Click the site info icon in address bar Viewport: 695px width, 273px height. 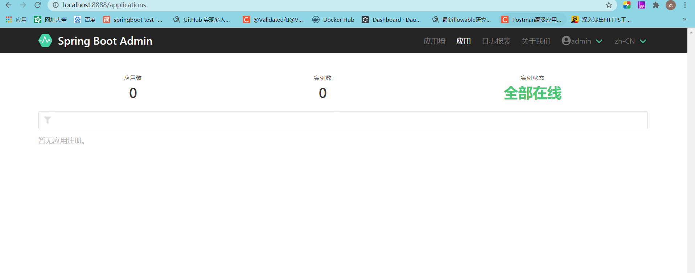pos(55,5)
